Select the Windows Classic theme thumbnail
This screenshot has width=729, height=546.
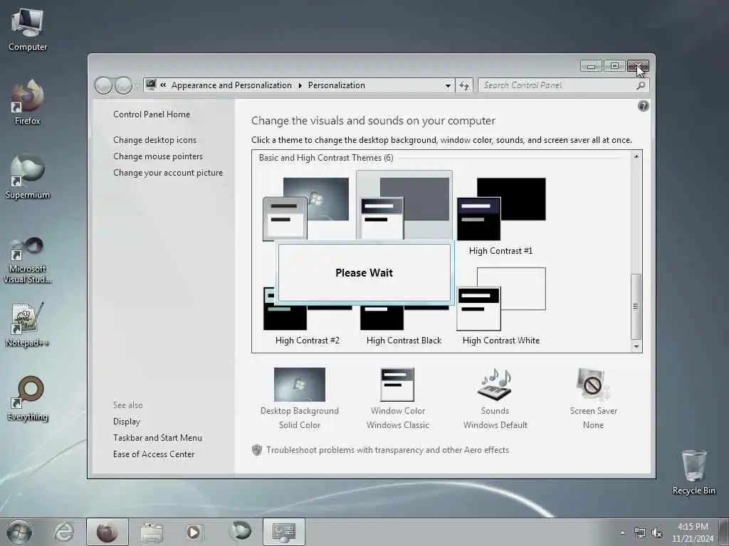pos(404,206)
